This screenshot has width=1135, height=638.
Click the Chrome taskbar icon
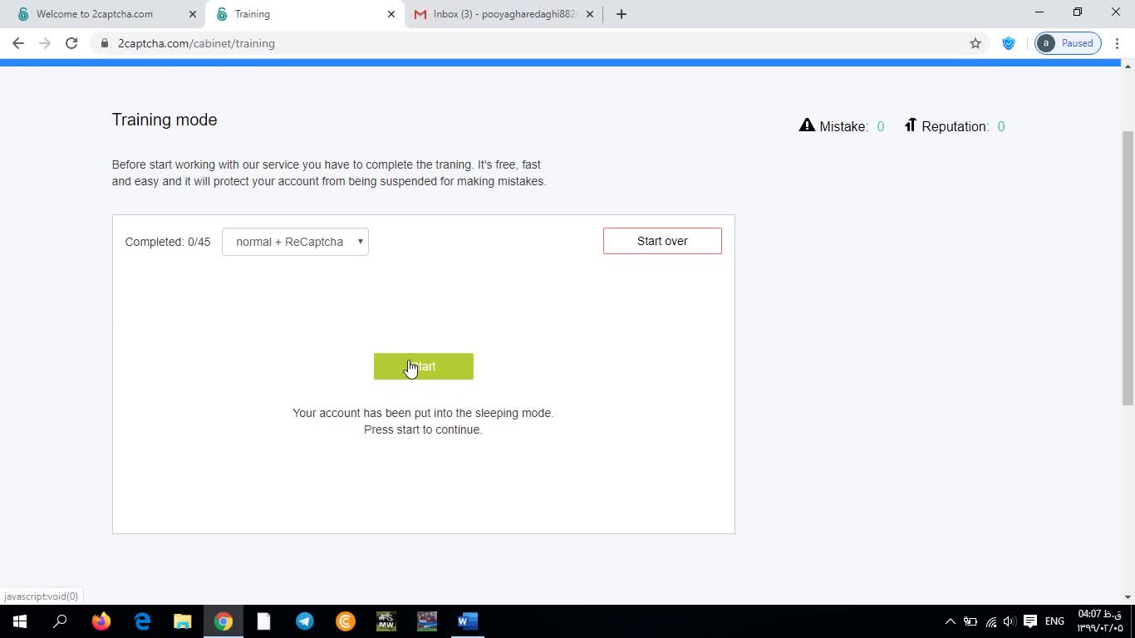[x=224, y=621]
